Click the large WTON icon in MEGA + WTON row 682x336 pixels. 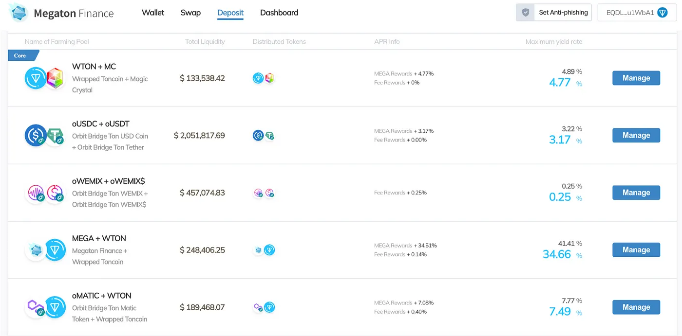(55, 250)
